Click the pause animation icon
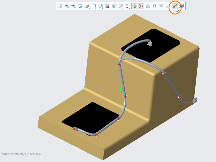The image size is (216, 162). tap(154, 6)
